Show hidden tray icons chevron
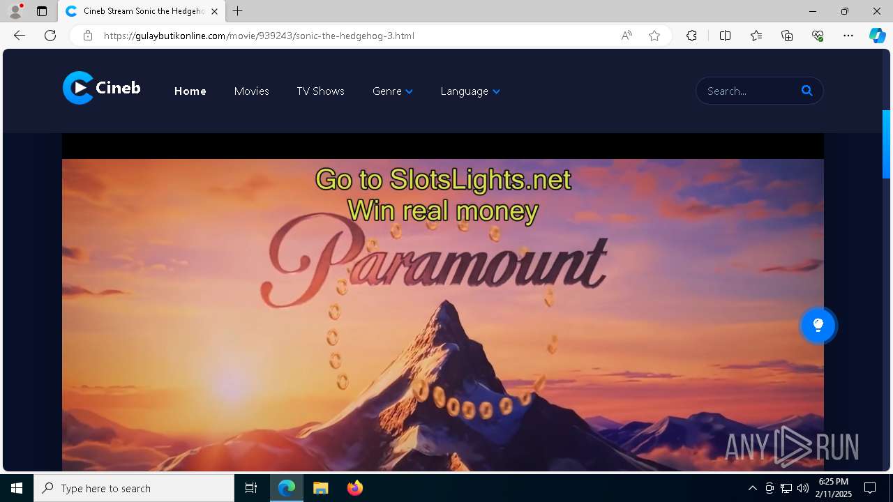This screenshot has width=893, height=502. coord(753,488)
